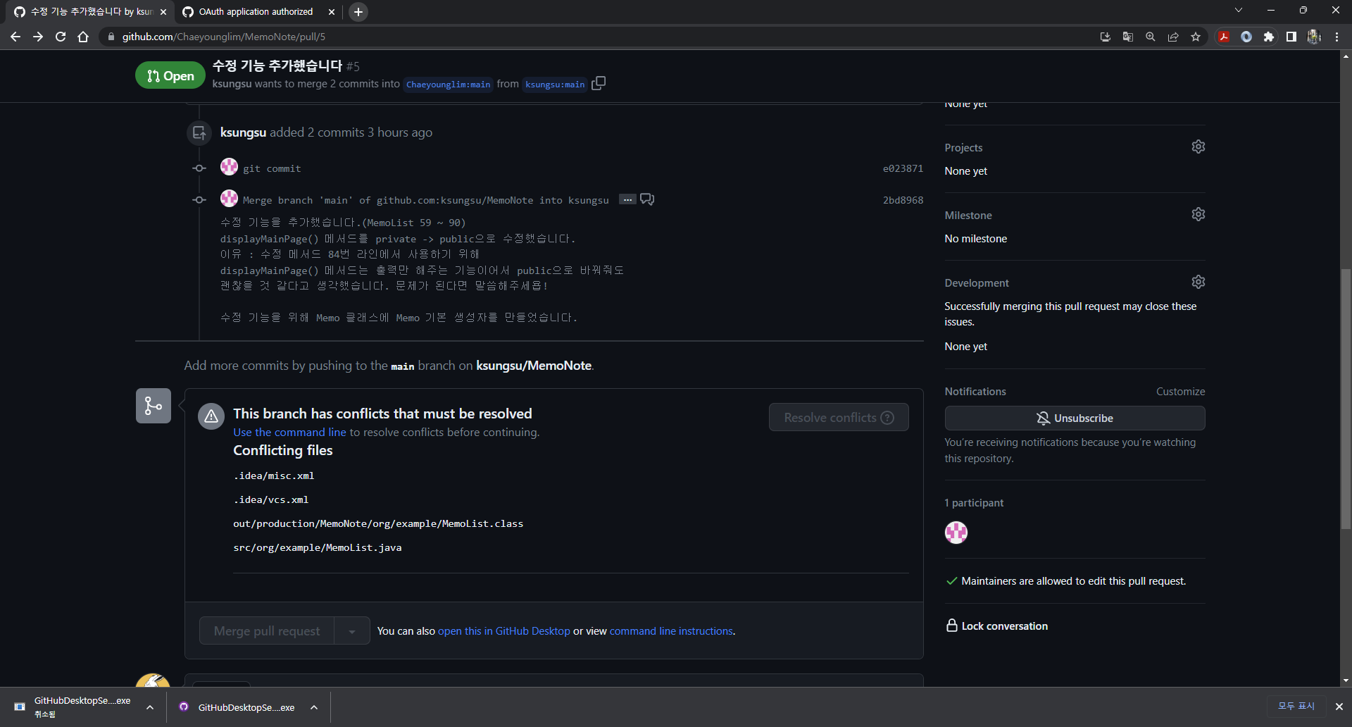Click Merge pull request button
1352x727 pixels.
point(267,630)
